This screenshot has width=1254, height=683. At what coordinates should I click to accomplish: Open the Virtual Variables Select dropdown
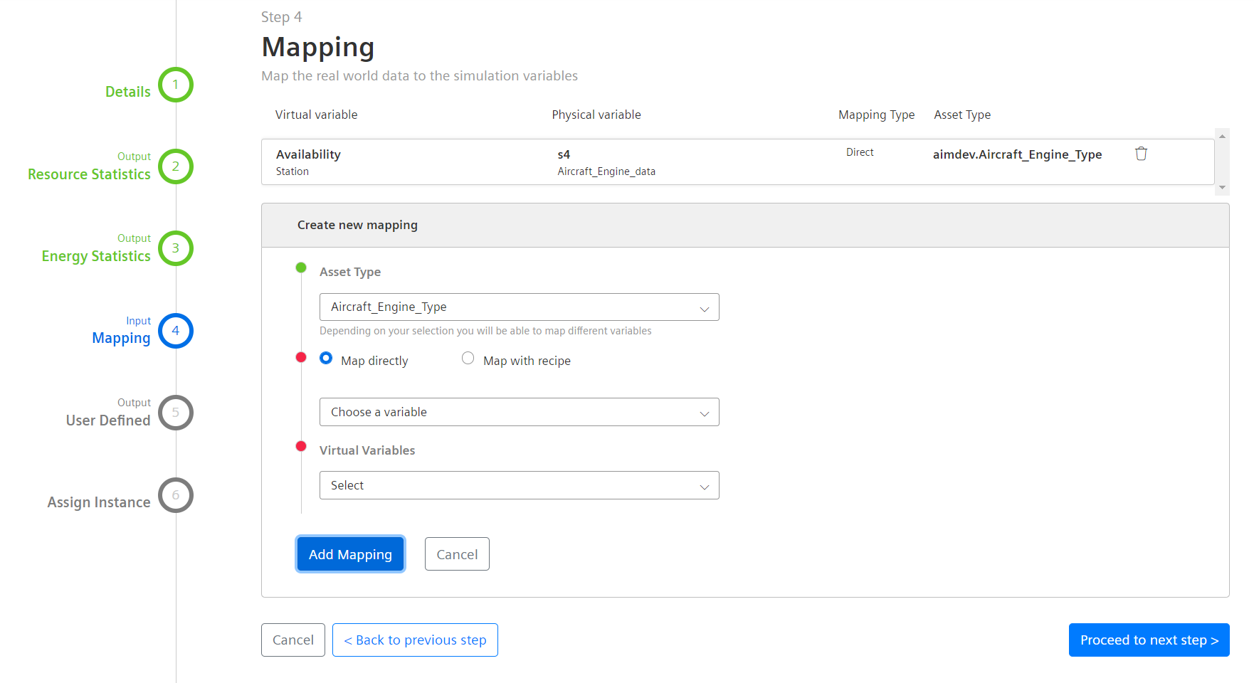click(x=520, y=485)
